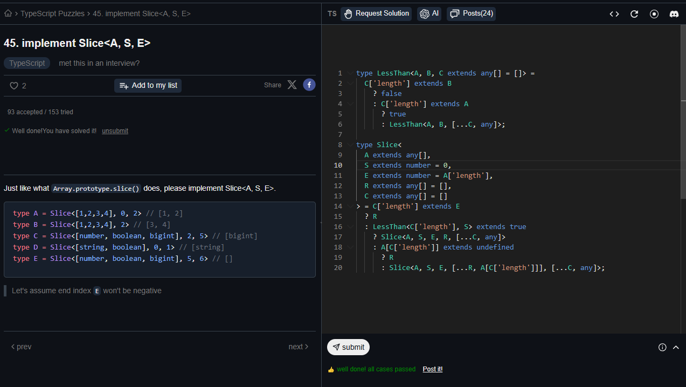Click the TypeScript tag
The image size is (686, 387).
(27, 63)
